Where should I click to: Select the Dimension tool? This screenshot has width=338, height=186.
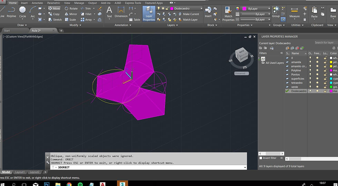coord(121,12)
